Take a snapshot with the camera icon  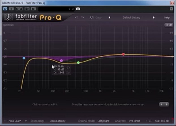78,9
